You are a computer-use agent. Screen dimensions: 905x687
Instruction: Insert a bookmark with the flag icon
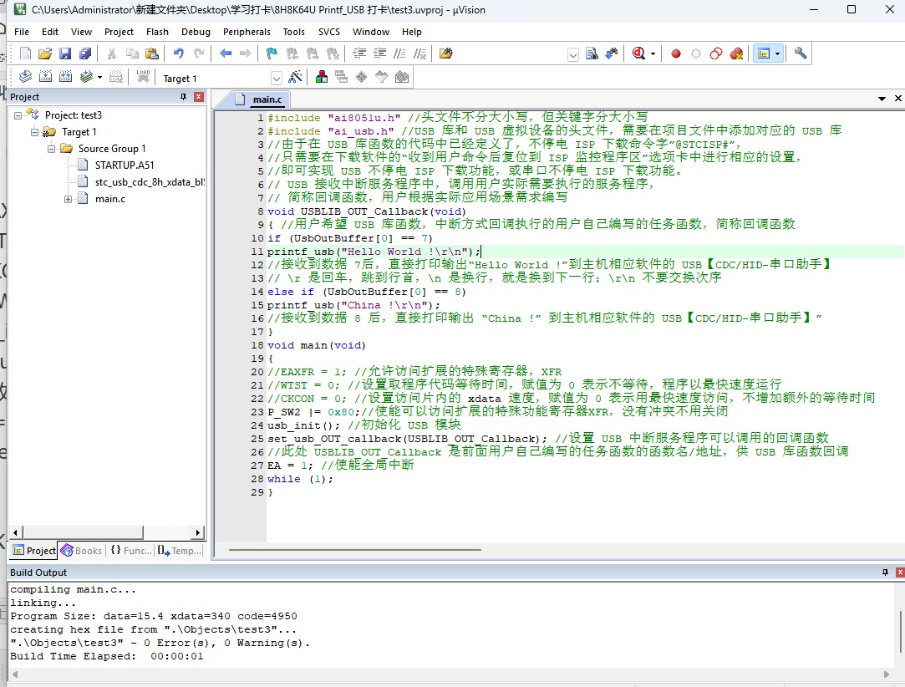coord(272,53)
